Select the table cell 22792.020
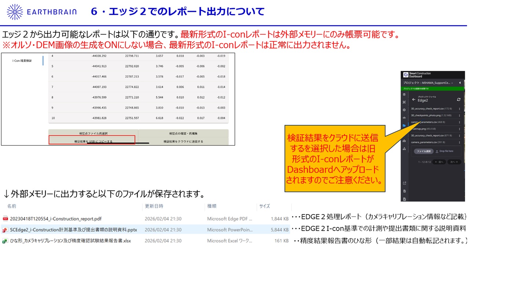The width and height of the screenshot is (518, 282). 132,66
